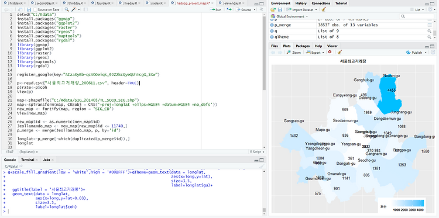This screenshot has width=439, height=218.
Task: Load workspace icon in Environment pane
Action: pos(273,9)
